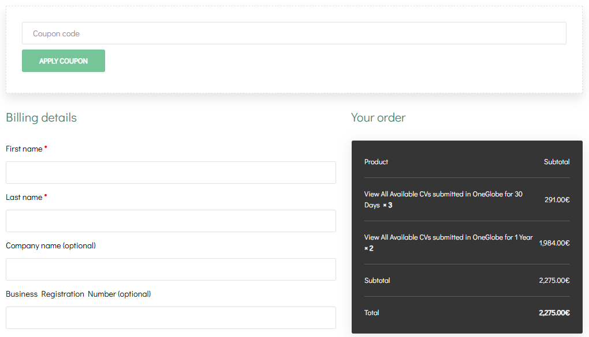The image size is (589, 337).
Task: Click the 291.00€ line price
Action: (x=557, y=200)
